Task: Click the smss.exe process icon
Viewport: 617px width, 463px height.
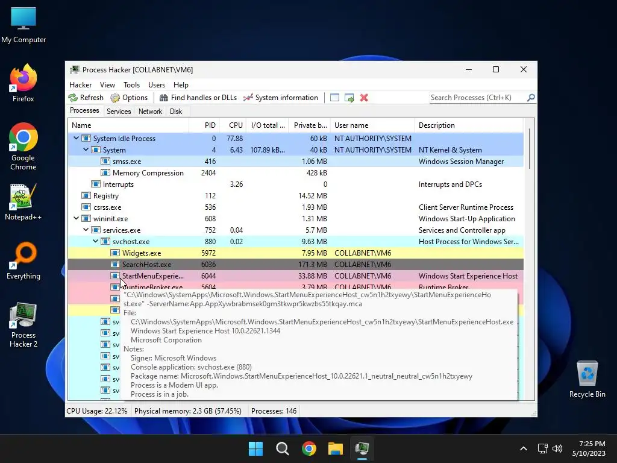Action: point(105,162)
